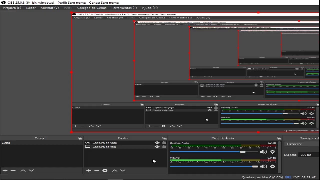Move the source up in the Fontes list

click(x=115, y=170)
